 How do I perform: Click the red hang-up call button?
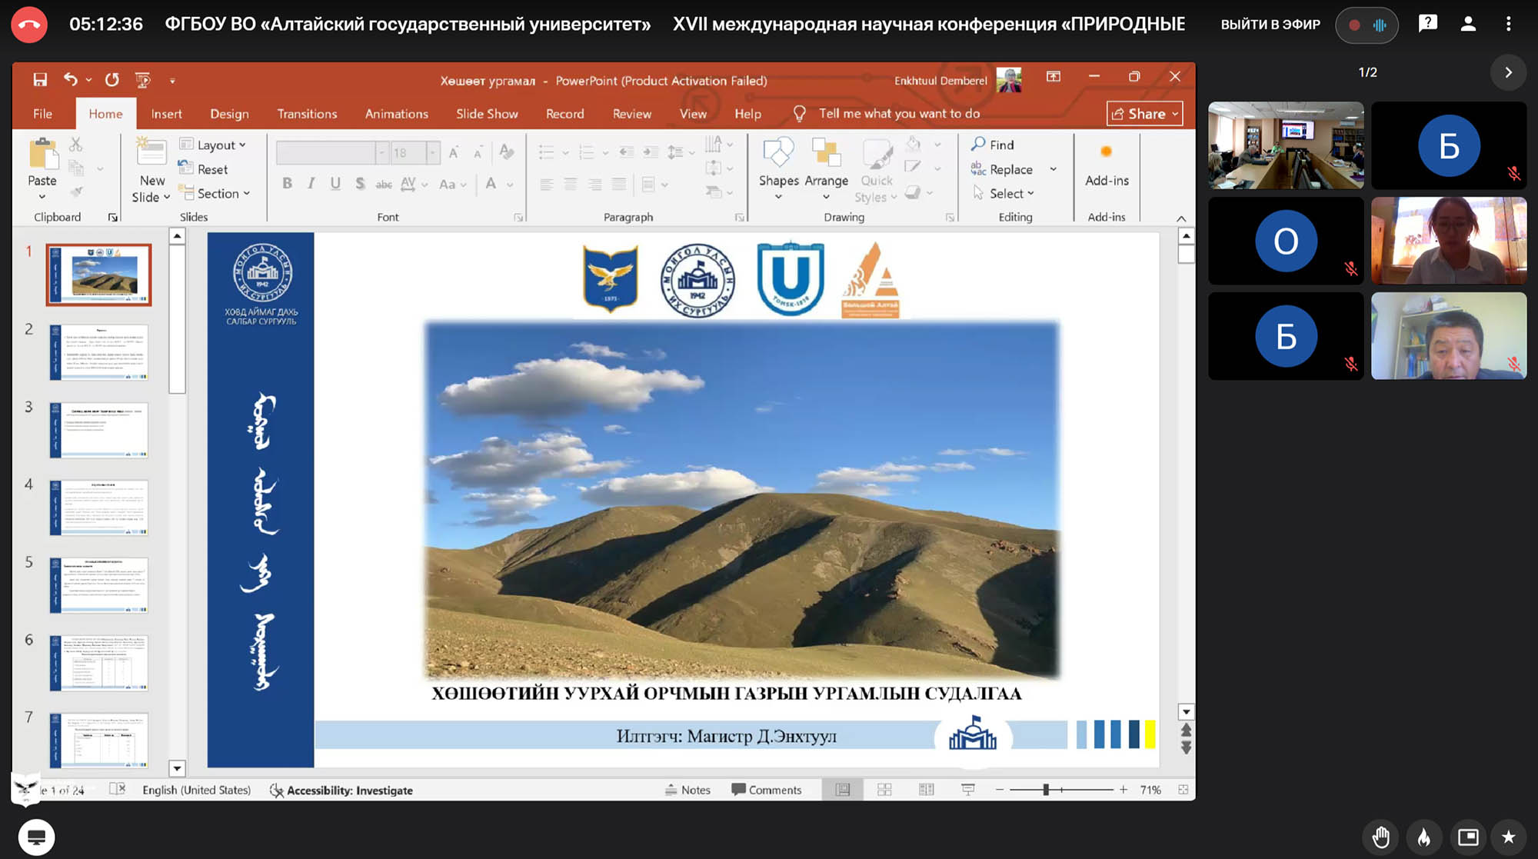[x=29, y=24]
